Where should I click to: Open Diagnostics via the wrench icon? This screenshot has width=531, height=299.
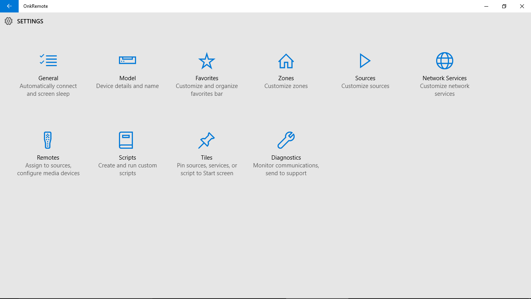(x=286, y=140)
